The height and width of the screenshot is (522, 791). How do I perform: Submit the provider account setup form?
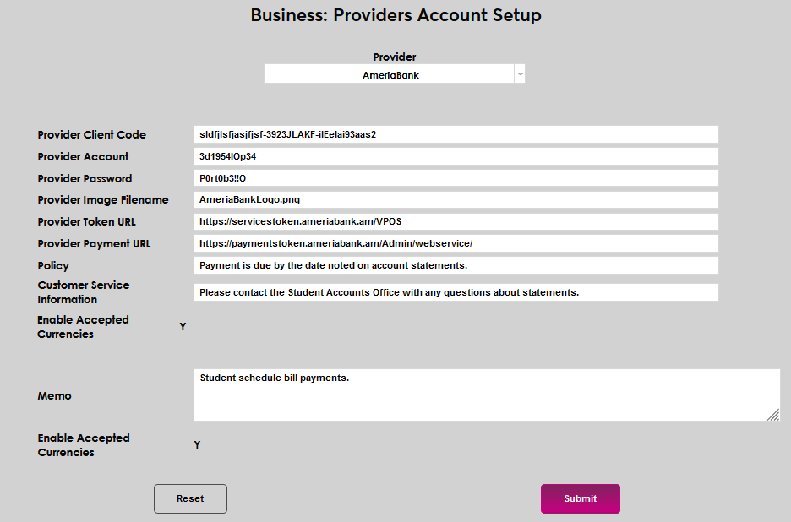(580, 498)
